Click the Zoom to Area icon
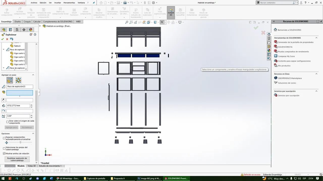The height and width of the screenshot is (181, 323). click(x=131, y=22)
